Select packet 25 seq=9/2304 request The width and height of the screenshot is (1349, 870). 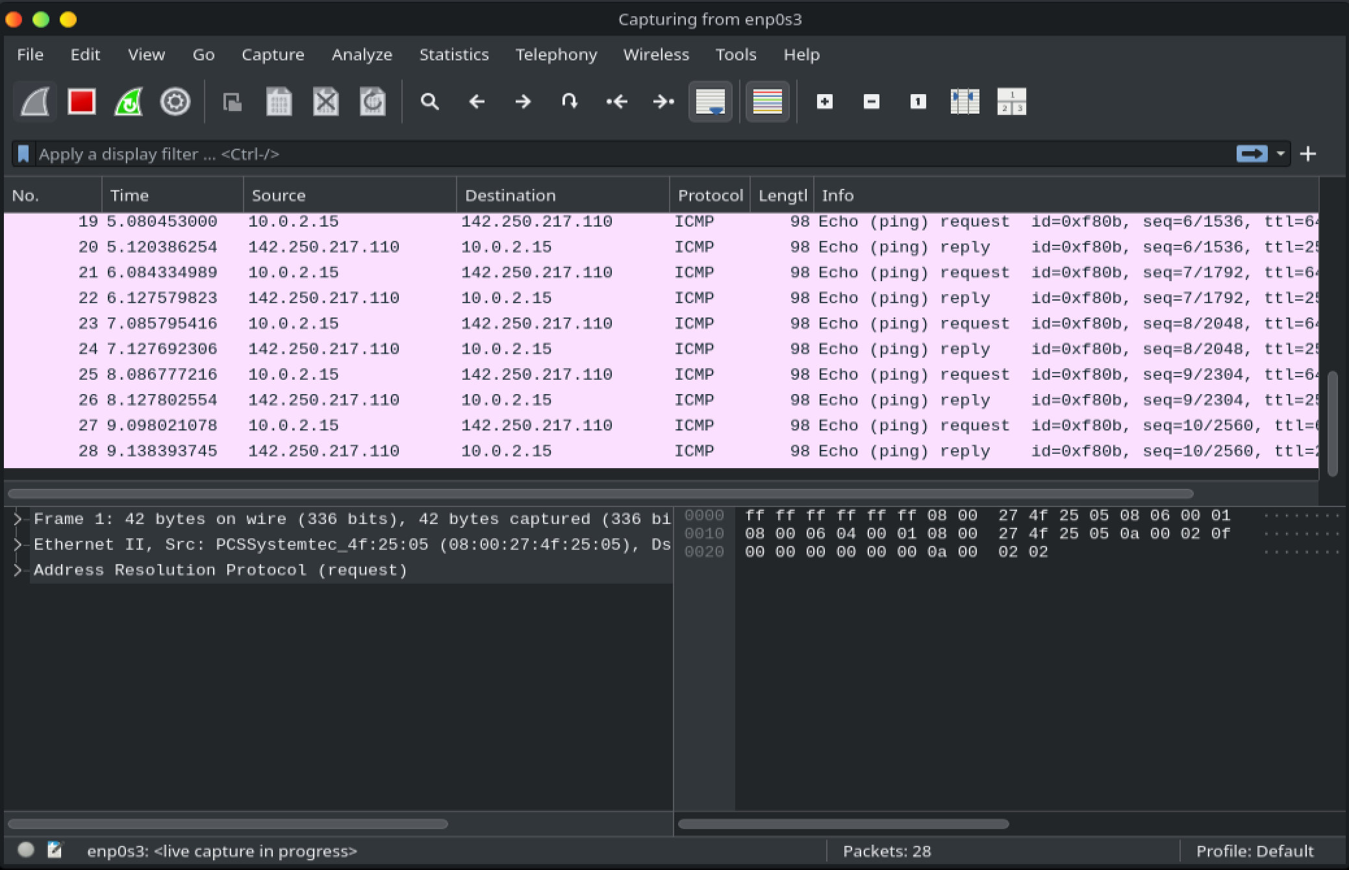[661, 375]
